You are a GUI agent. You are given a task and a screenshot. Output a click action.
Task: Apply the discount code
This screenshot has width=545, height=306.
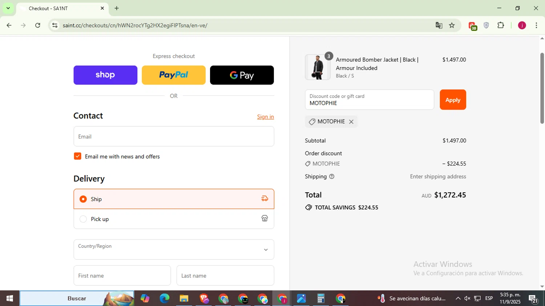click(x=453, y=100)
